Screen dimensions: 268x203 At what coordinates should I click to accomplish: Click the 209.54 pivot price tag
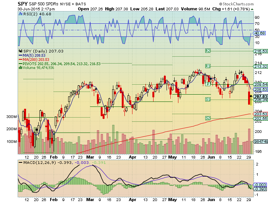(x=261, y=85)
